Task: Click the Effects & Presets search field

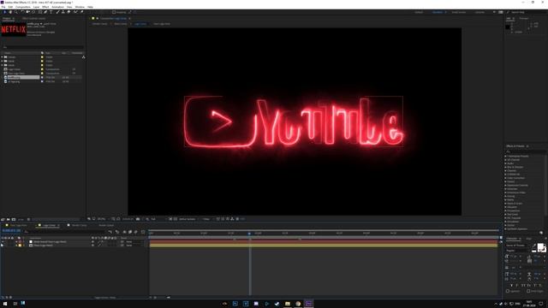Action: click(x=525, y=151)
